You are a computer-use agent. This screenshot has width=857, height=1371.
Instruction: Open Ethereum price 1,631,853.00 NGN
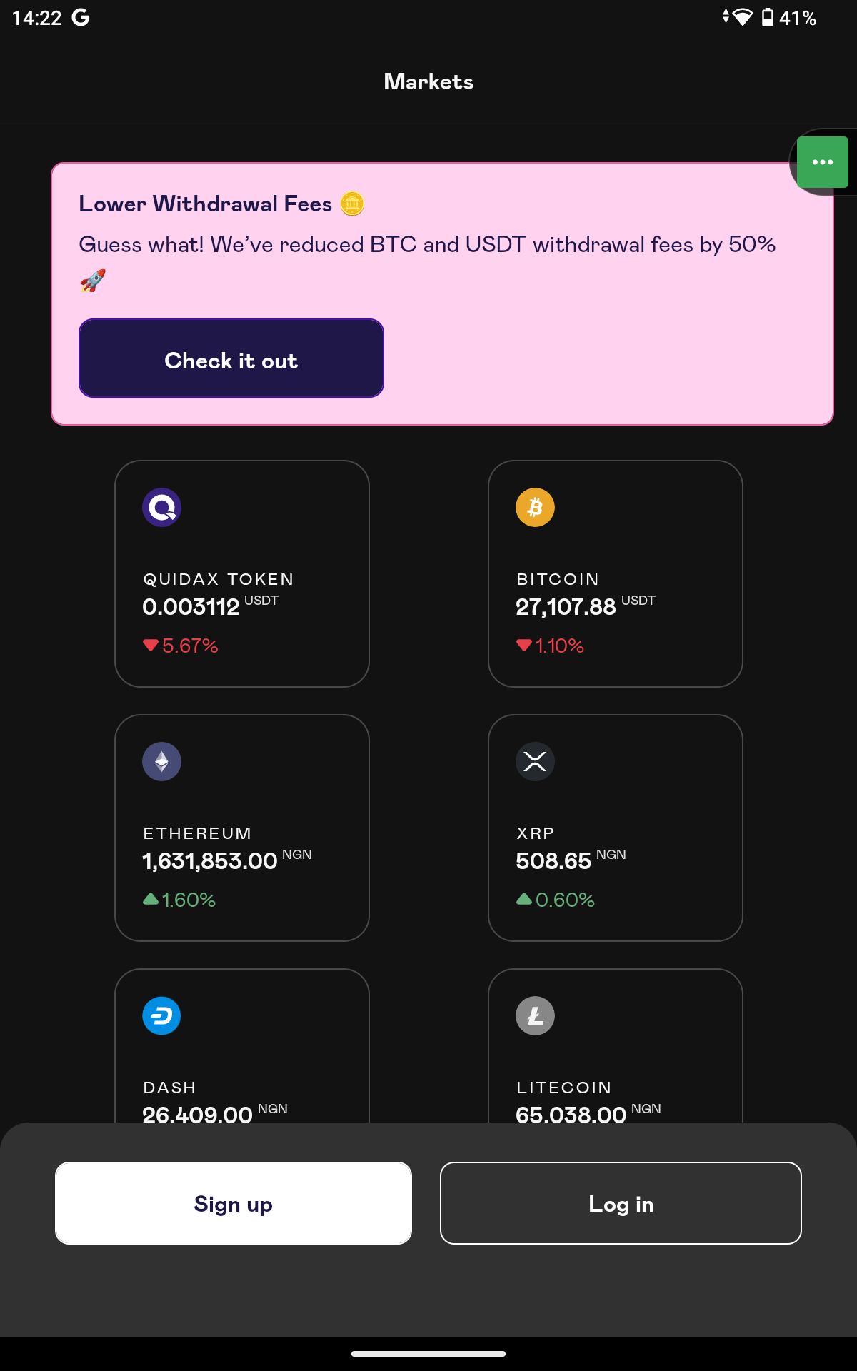coord(226,860)
